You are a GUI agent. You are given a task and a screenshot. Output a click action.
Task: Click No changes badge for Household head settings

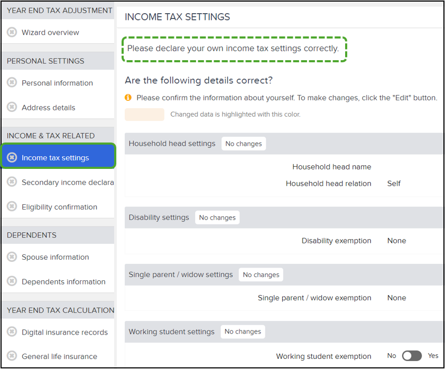pos(244,144)
